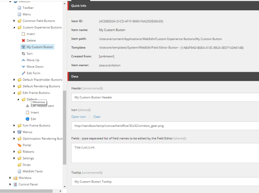Click the [unknown] Created from value
The image size is (259, 193).
107,57
